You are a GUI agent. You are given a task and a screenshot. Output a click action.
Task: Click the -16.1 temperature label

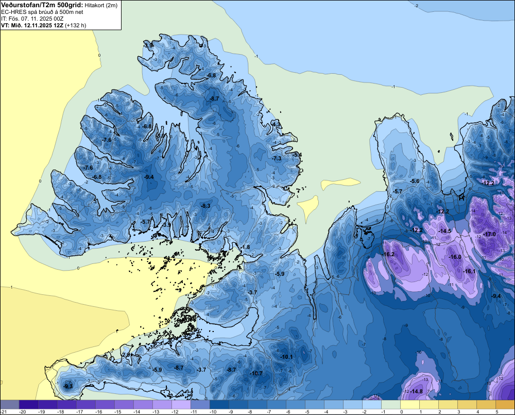pos(469,271)
